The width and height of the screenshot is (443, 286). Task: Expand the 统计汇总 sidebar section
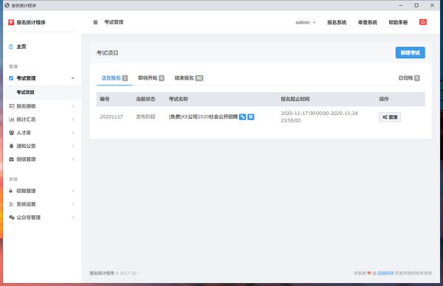point(42,119)
